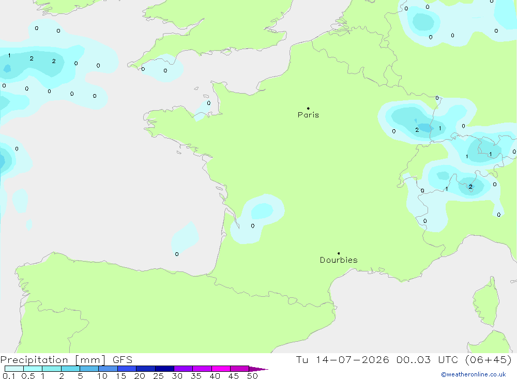This screenshot has height=379, width=517.
Task: Click the legend value label 45
Action: click(234, 376)
